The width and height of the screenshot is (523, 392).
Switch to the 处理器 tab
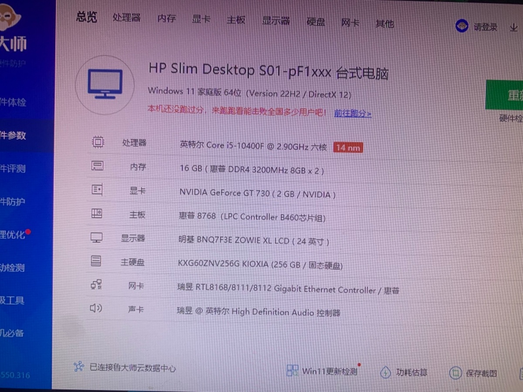[x=126, y=18]
